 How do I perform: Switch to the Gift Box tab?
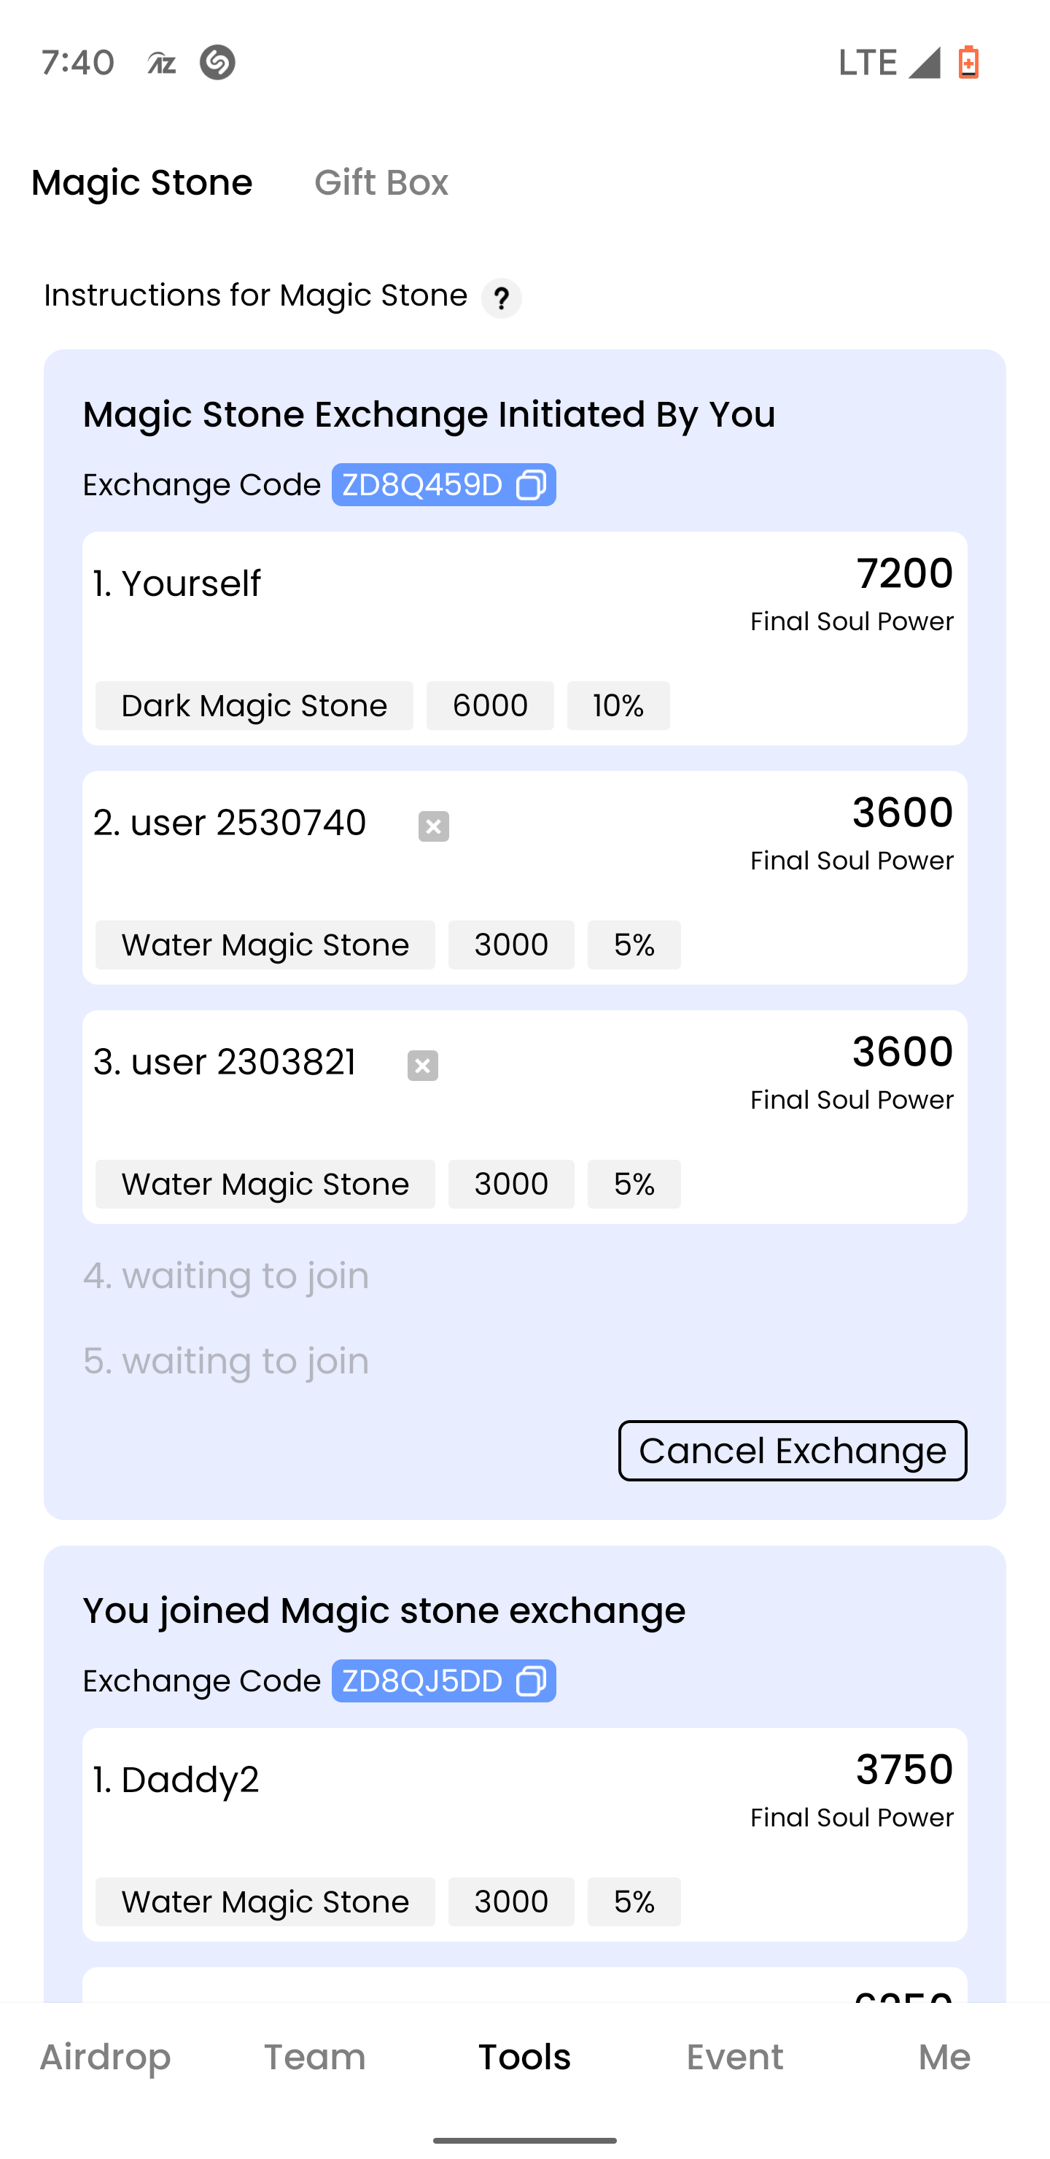(381, 182)
